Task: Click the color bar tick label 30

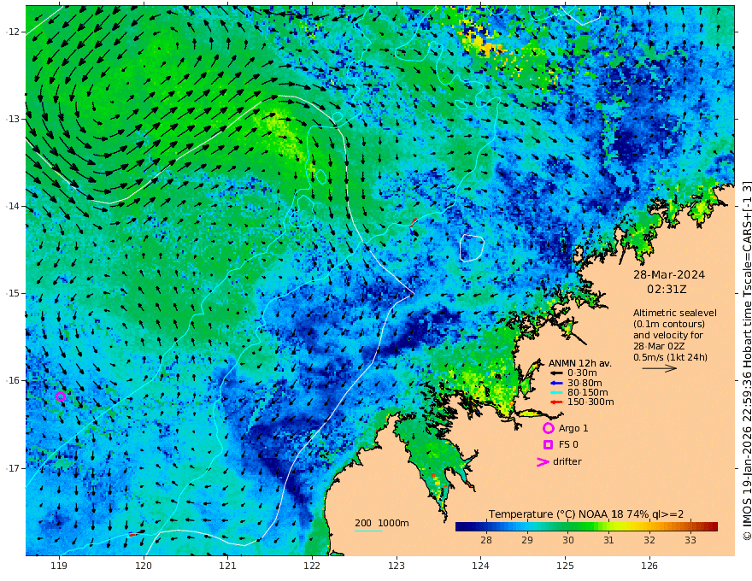Action: coord(567,540)
